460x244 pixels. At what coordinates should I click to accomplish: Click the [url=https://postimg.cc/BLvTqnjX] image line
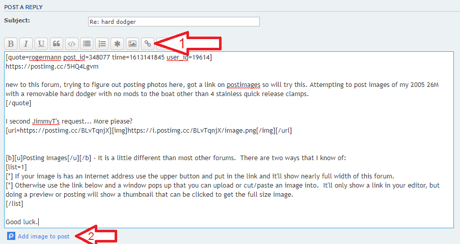tap(149, 131)
